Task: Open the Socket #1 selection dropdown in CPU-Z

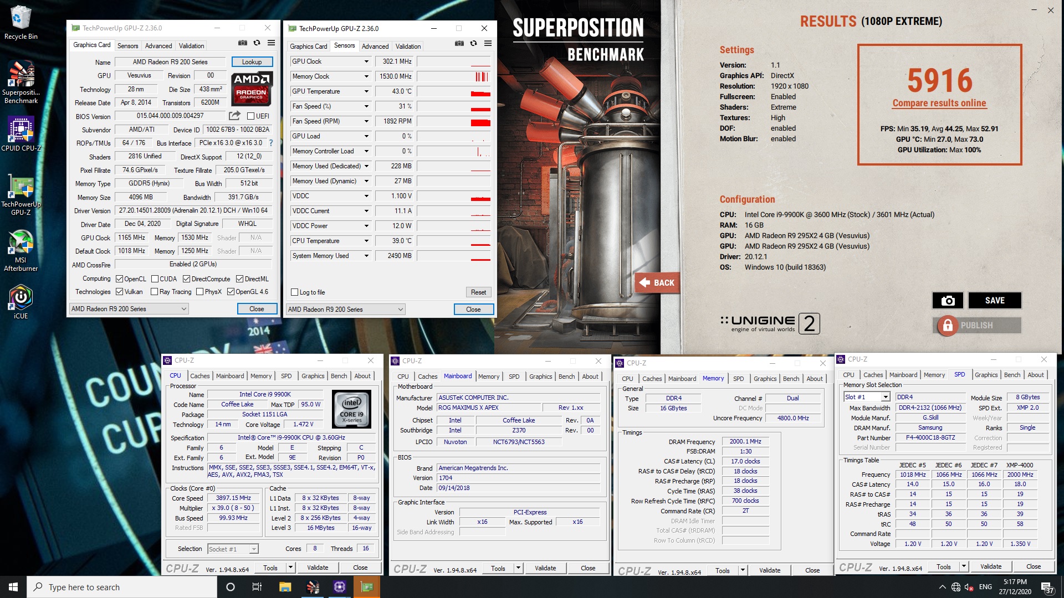Action: coord(233,549)
